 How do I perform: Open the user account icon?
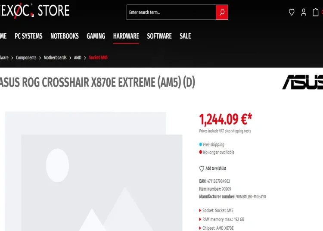[x=304, y=12]
